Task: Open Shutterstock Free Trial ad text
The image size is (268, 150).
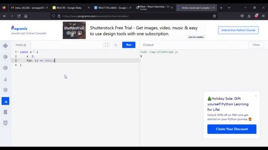Action: point(144,31)
